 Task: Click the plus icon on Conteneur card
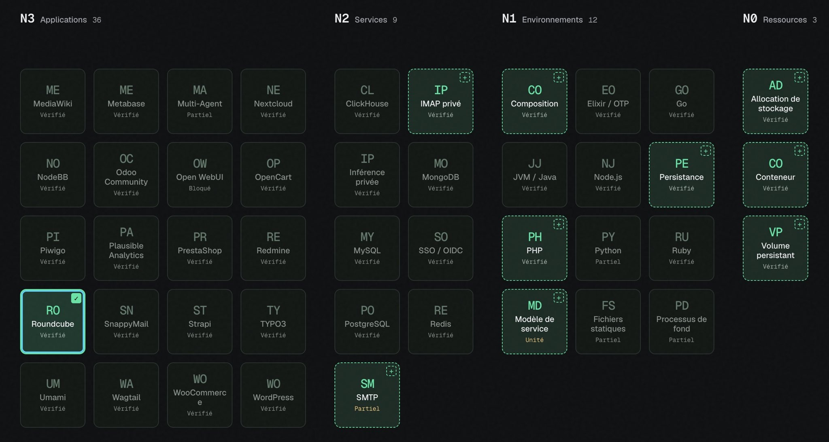click(799, 151)
